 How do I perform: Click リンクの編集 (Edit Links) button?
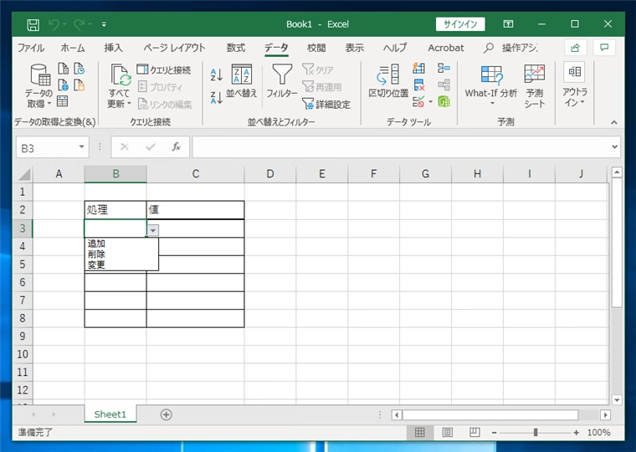click(165, 105)
